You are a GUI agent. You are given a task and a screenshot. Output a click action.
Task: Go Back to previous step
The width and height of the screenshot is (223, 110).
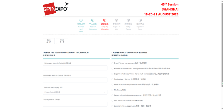point(49,41)
